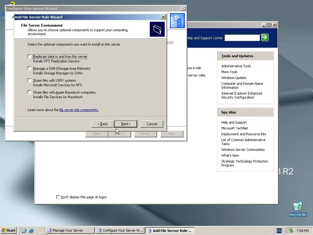Image resolution: width=313 pixels, height=235 pixels.
Task: Click the Help button in Configure Your Server Wizard
Action: click(172, 134)
